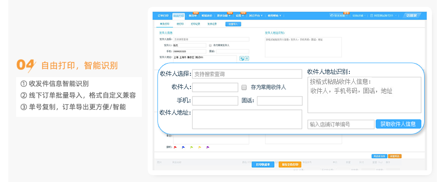Click the 商品库选择 button
Image resolution: width=447 pixels, height=182 pixels.
[379, 156]
